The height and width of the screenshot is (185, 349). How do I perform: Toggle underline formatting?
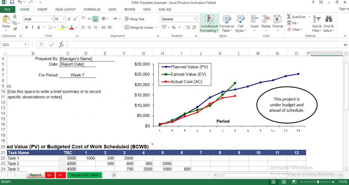click(x=39, y=27)
